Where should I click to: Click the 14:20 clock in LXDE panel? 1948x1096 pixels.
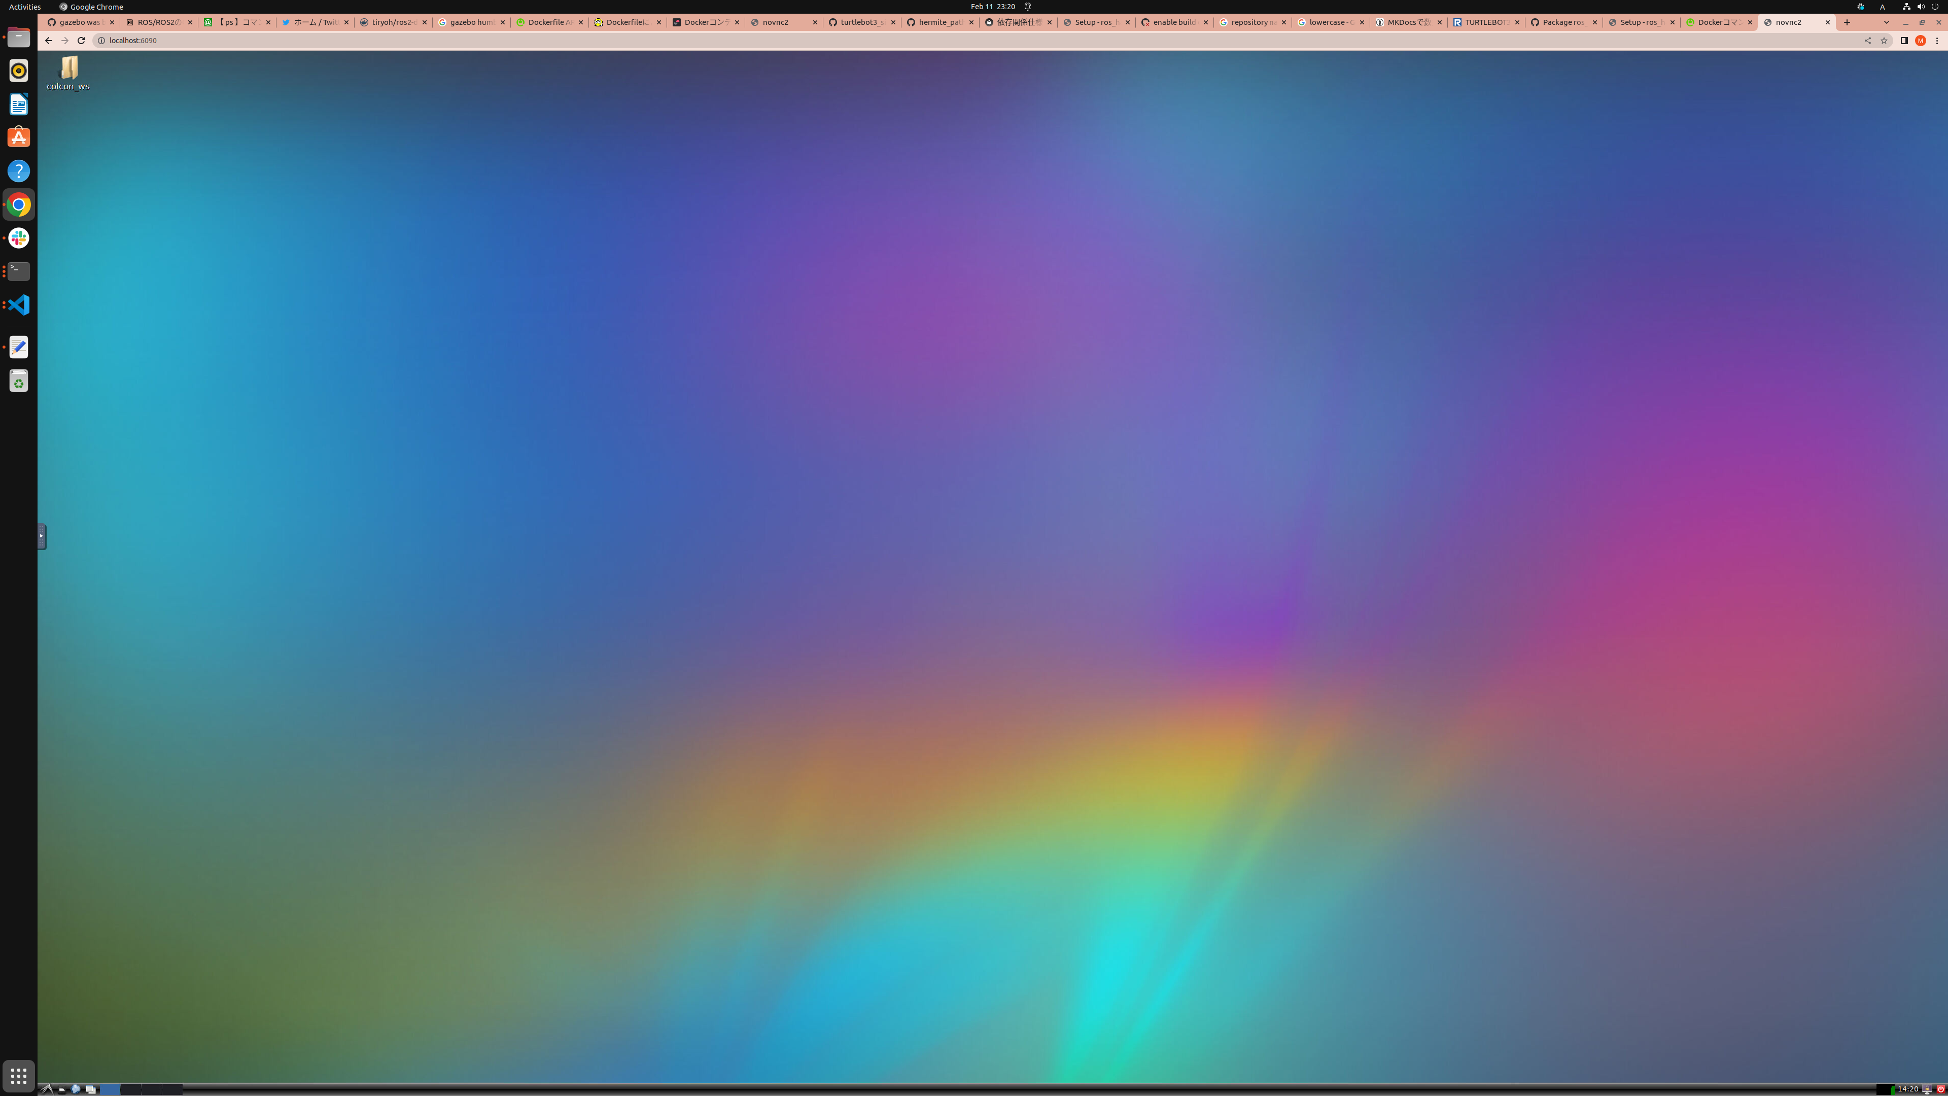[1908, 1089]
